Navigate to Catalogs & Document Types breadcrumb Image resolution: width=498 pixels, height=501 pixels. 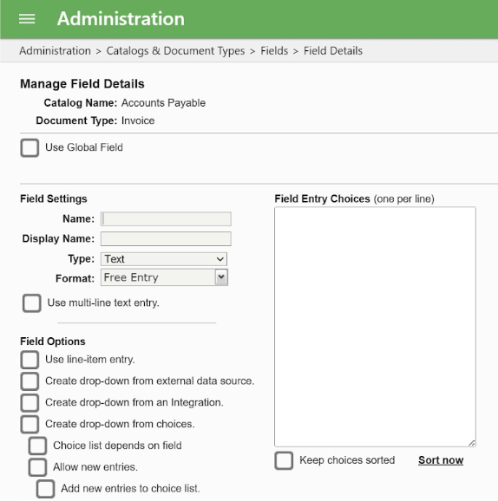pyautogui.click(x=175, y=51)
